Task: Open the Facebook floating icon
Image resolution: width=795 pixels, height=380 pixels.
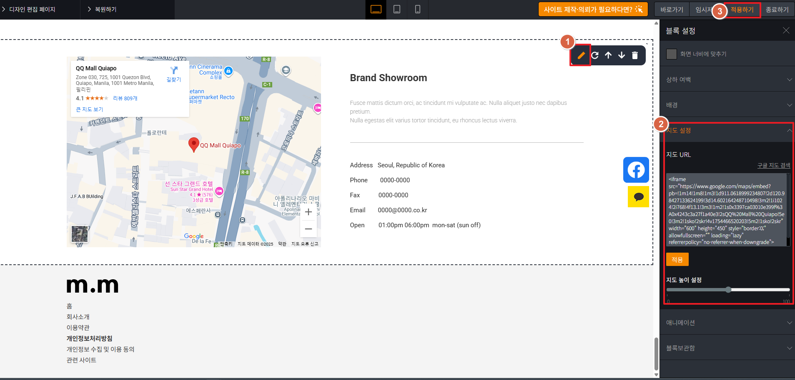Action: point(636,170)
